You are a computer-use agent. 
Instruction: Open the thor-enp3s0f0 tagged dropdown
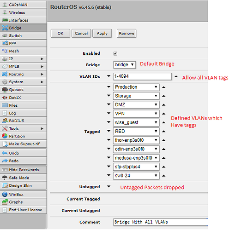pyautogui.click(x=136, y=140)
